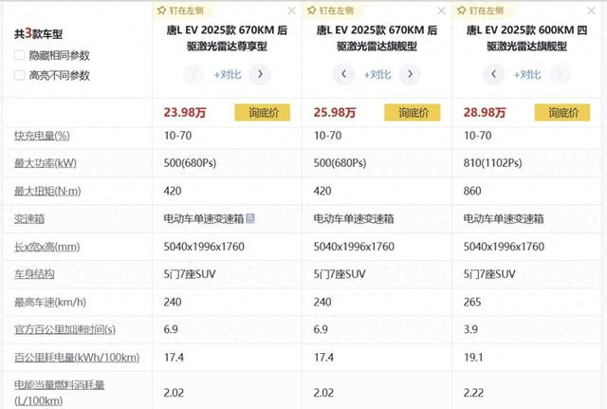Pin the 尊享型 column to the left side

[180, 10]
